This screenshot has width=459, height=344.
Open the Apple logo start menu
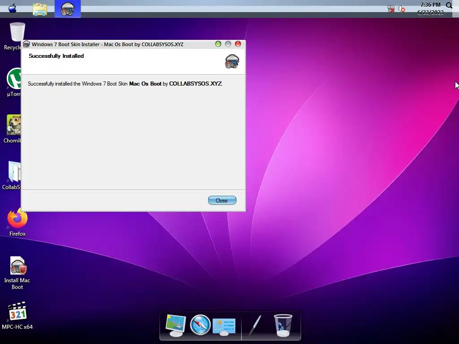pos(12,9)
